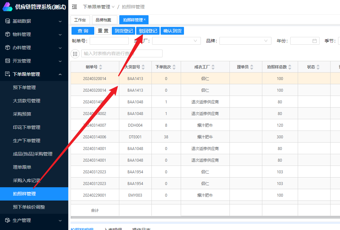Switch to the 品牌档案 tab

[103, 20]
